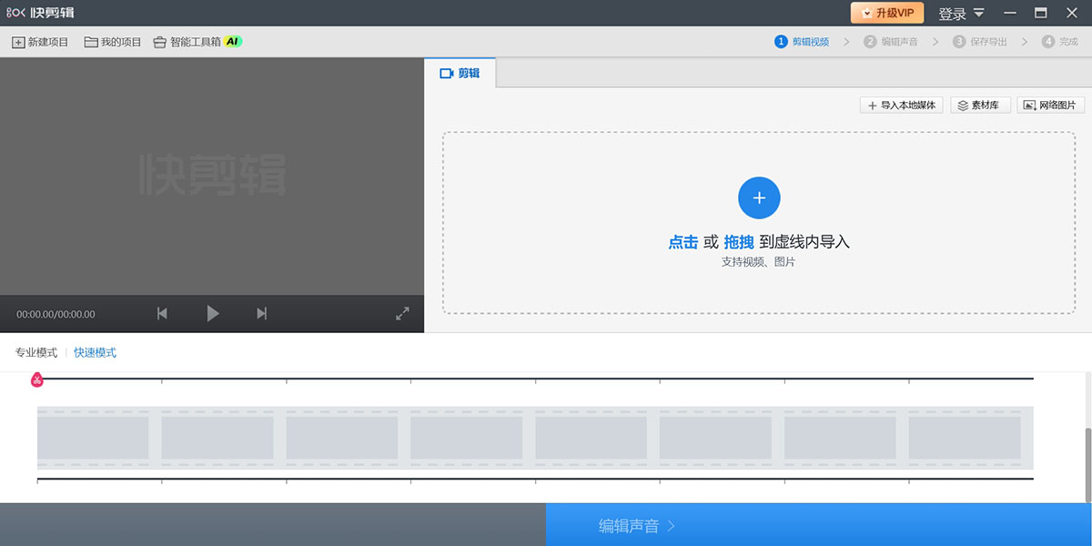Open the 新建项目 new project option
This screenshot has height=546, width=1092.
(x=40, y=42)
